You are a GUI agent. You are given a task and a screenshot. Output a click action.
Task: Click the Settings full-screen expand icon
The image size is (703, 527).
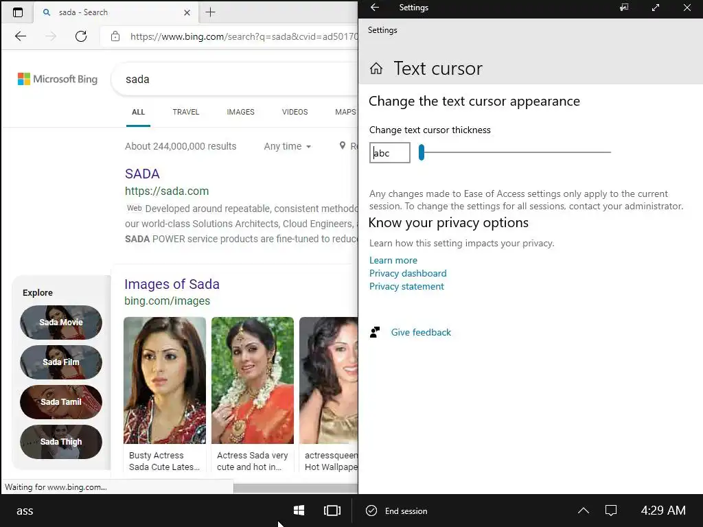656,8
